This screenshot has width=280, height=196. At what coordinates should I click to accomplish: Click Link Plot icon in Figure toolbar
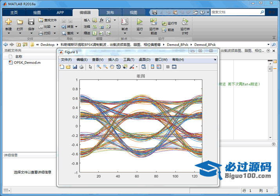point(144,67)
